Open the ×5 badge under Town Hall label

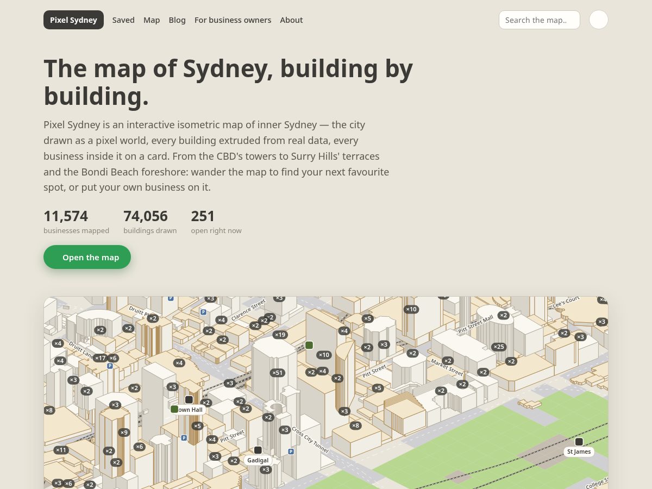click(x=197, y=426)
